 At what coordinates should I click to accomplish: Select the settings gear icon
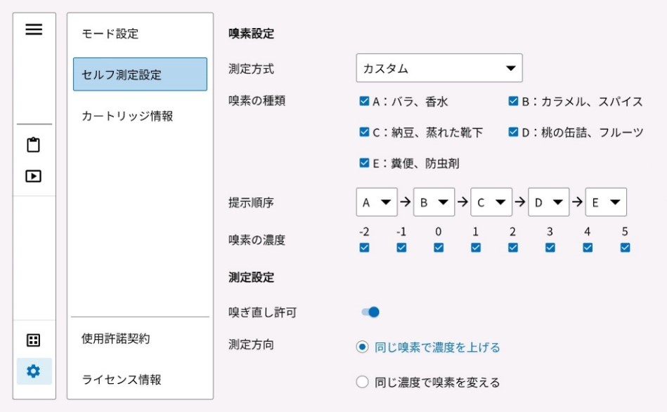click(x=34, y=371)
